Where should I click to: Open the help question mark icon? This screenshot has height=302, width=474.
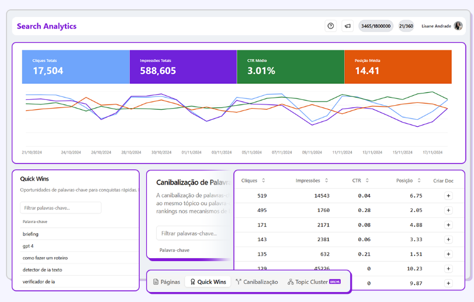pyautogui.click(x=331, y=26)
